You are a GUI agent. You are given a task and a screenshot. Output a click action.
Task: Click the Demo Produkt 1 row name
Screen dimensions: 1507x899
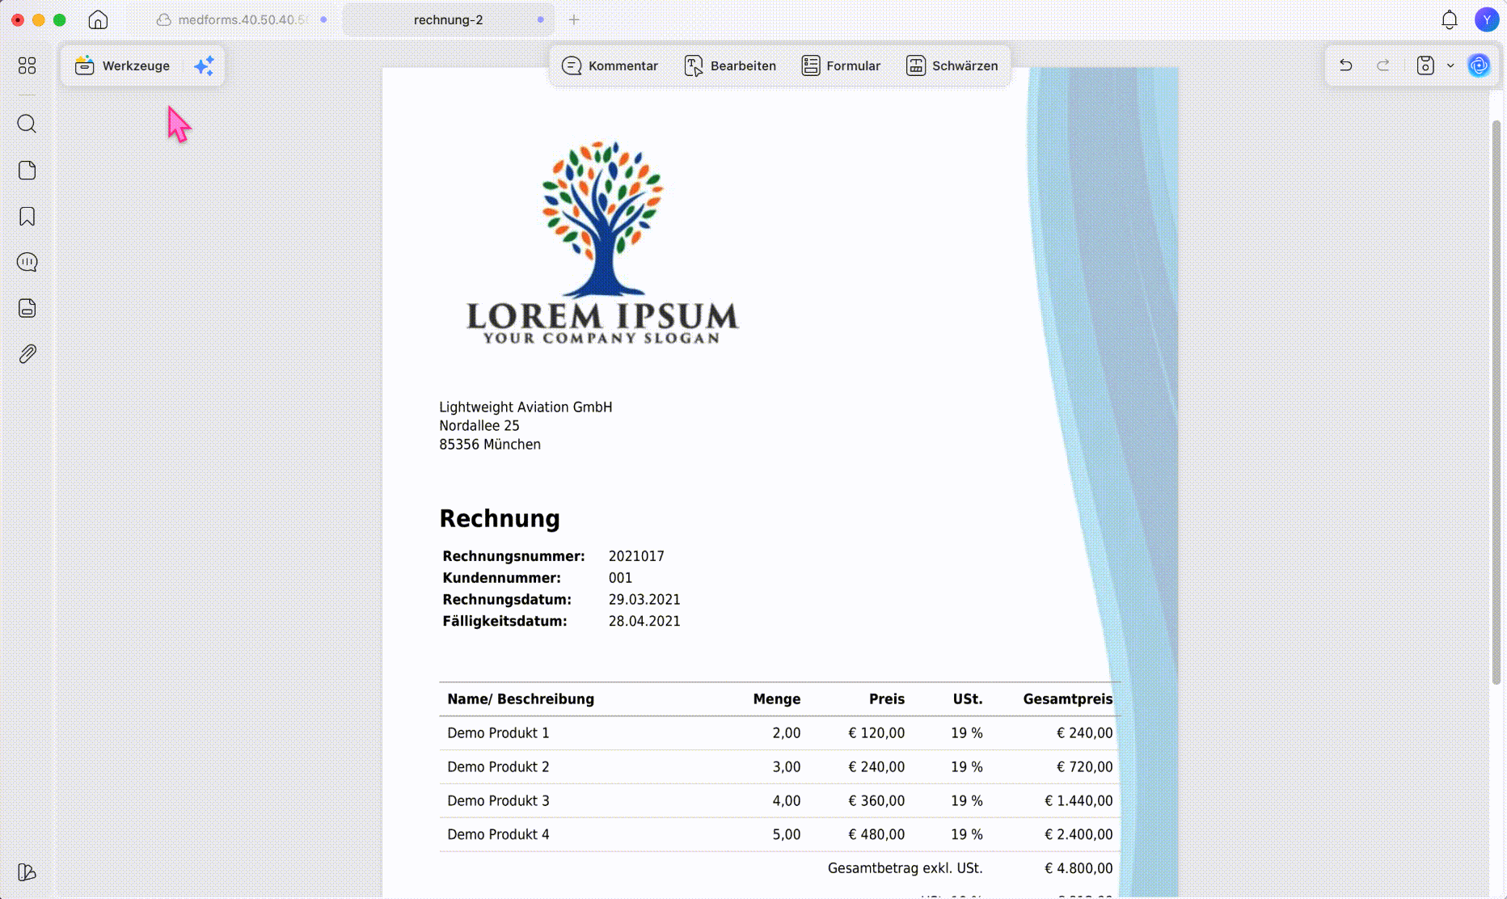498,733
